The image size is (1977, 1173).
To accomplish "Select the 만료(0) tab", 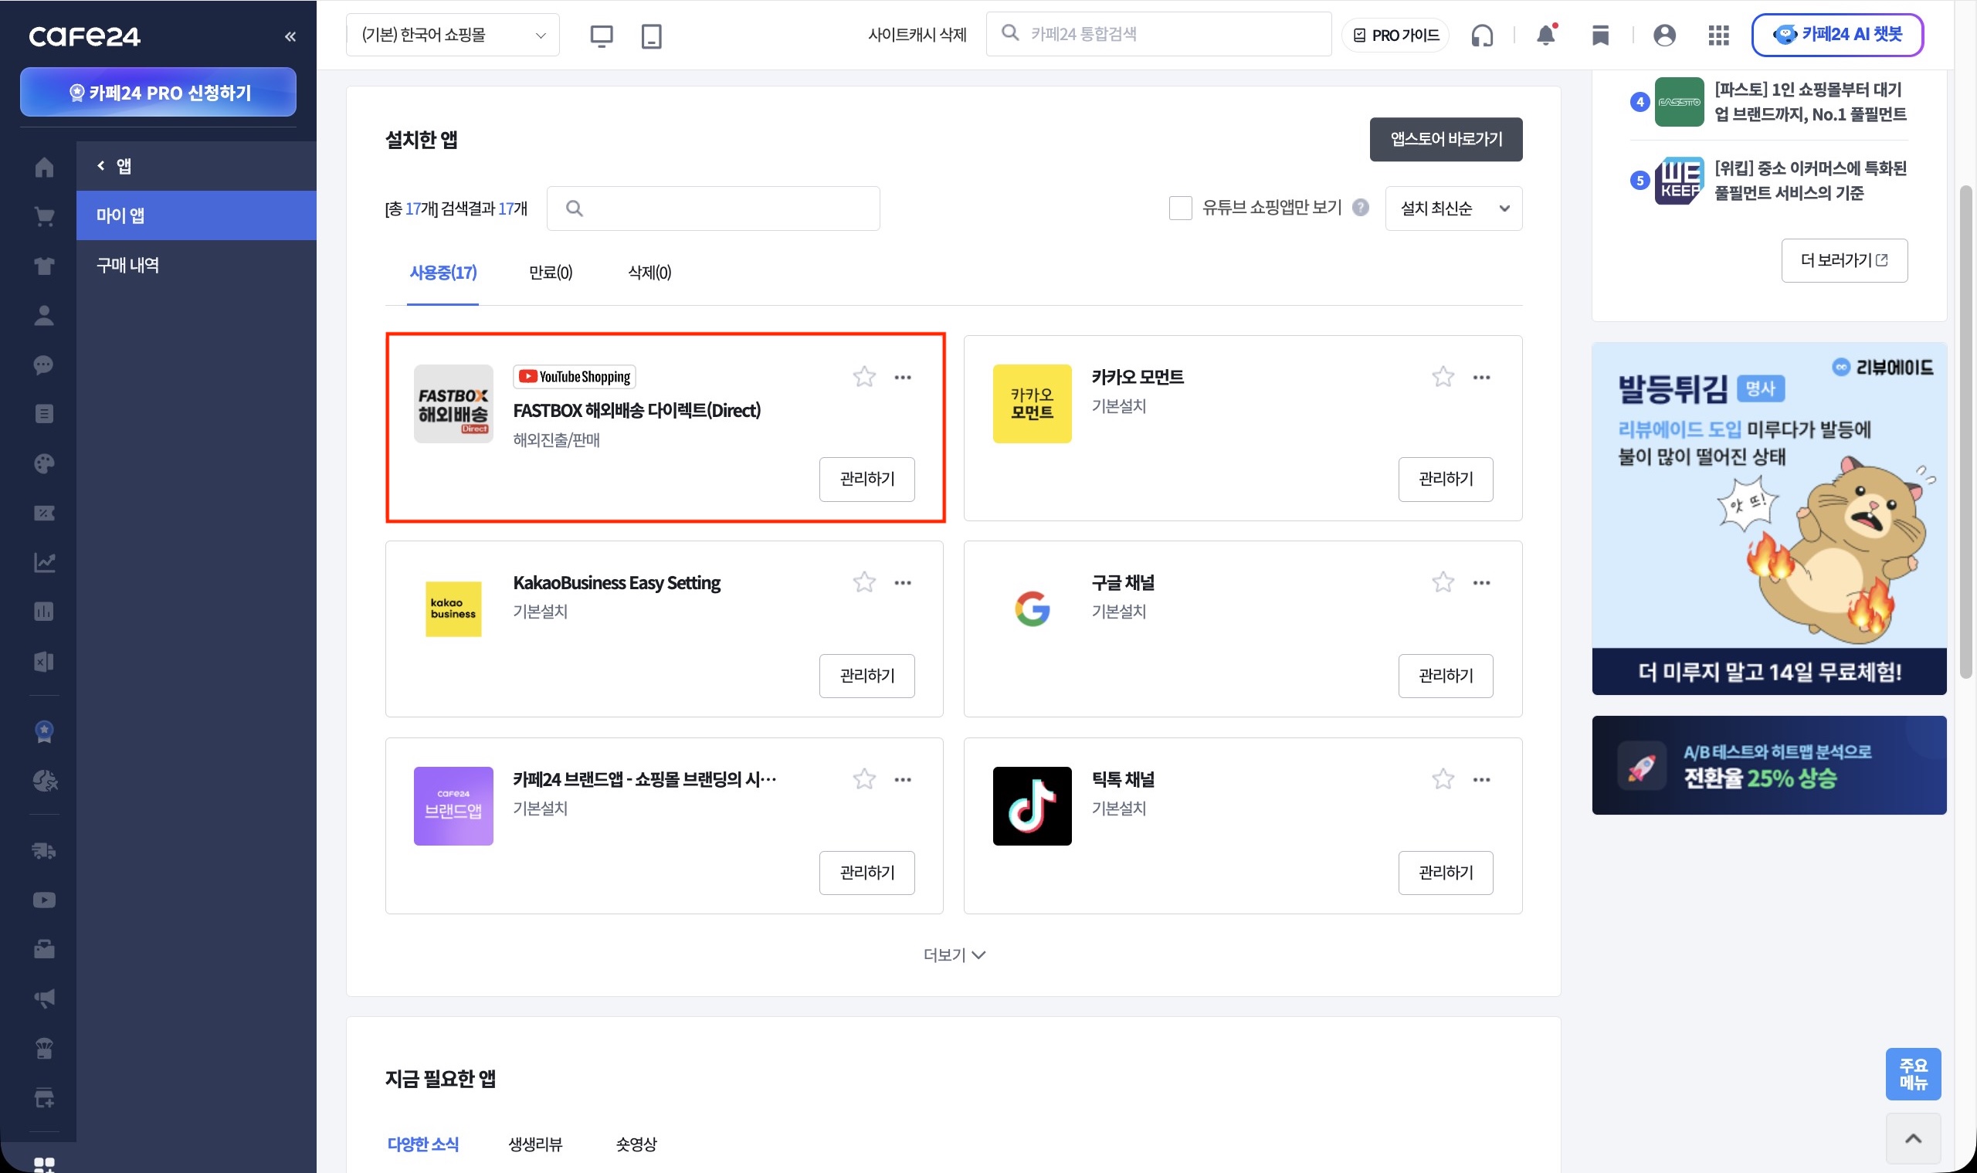I will (x=550, y=273).
